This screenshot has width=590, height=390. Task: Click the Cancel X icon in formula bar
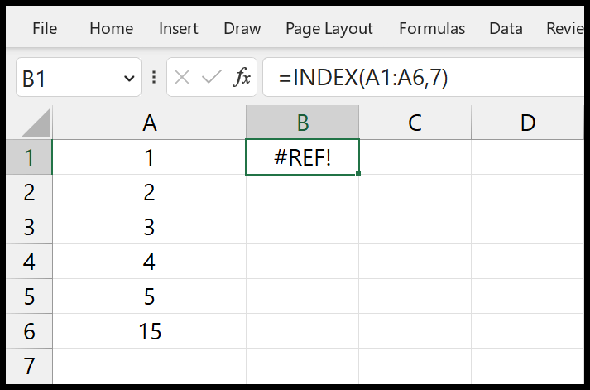tap(182, 78)
